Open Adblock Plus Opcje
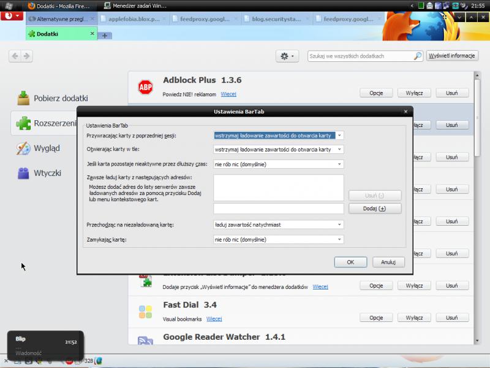The width and height of the screenshot is (490, 368). point(376,93)
